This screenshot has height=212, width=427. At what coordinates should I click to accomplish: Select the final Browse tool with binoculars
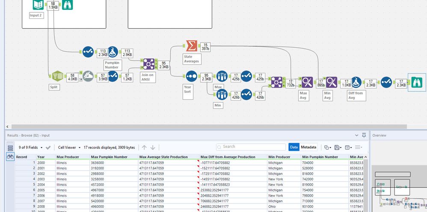[417, 82]
